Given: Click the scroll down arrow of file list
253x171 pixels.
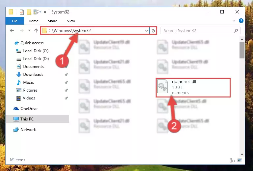Looking at the screenshot, I should coord(242,154).
